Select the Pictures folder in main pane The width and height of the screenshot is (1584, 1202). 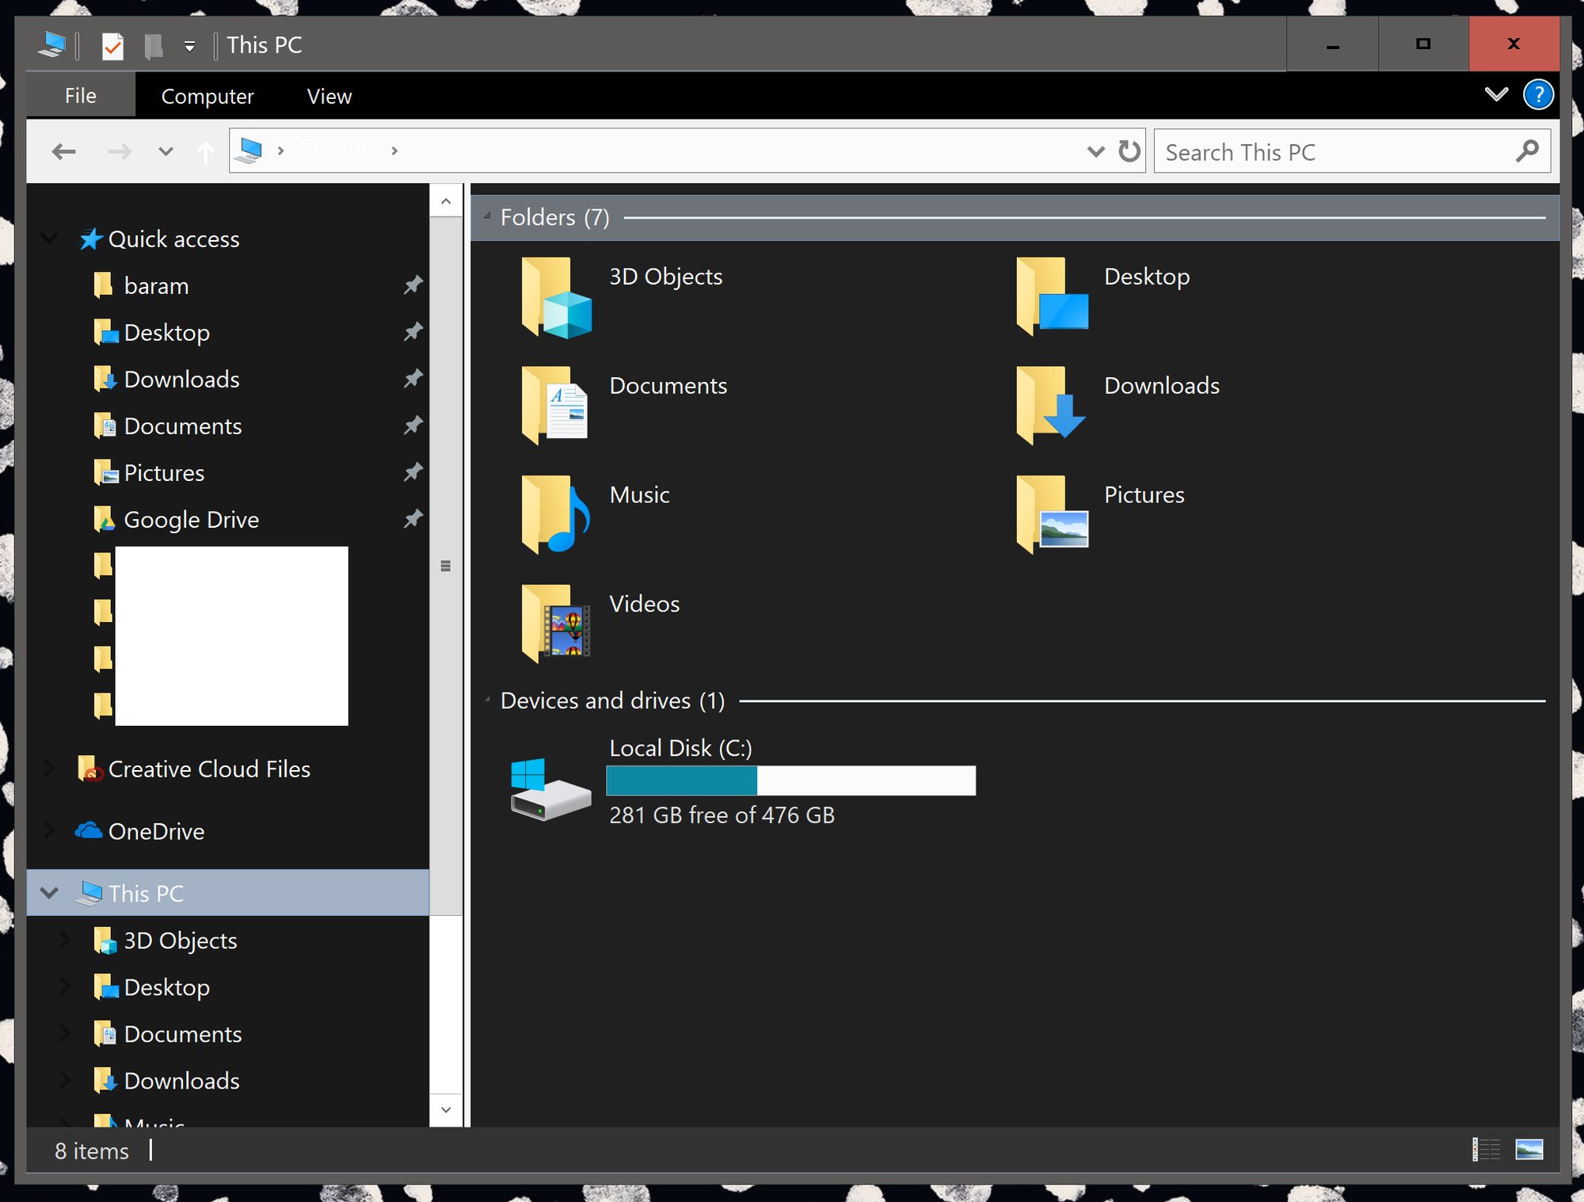pos(1053,514)
